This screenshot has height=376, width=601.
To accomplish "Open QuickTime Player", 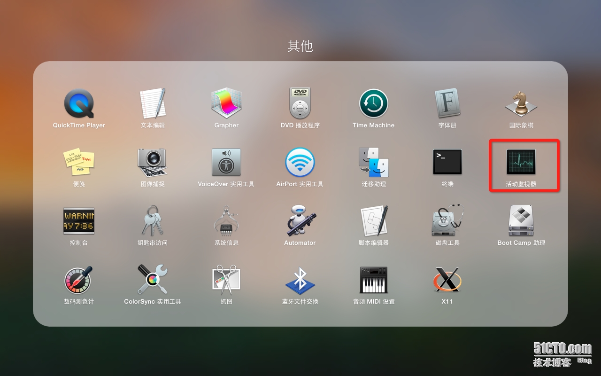I will 78,103.
